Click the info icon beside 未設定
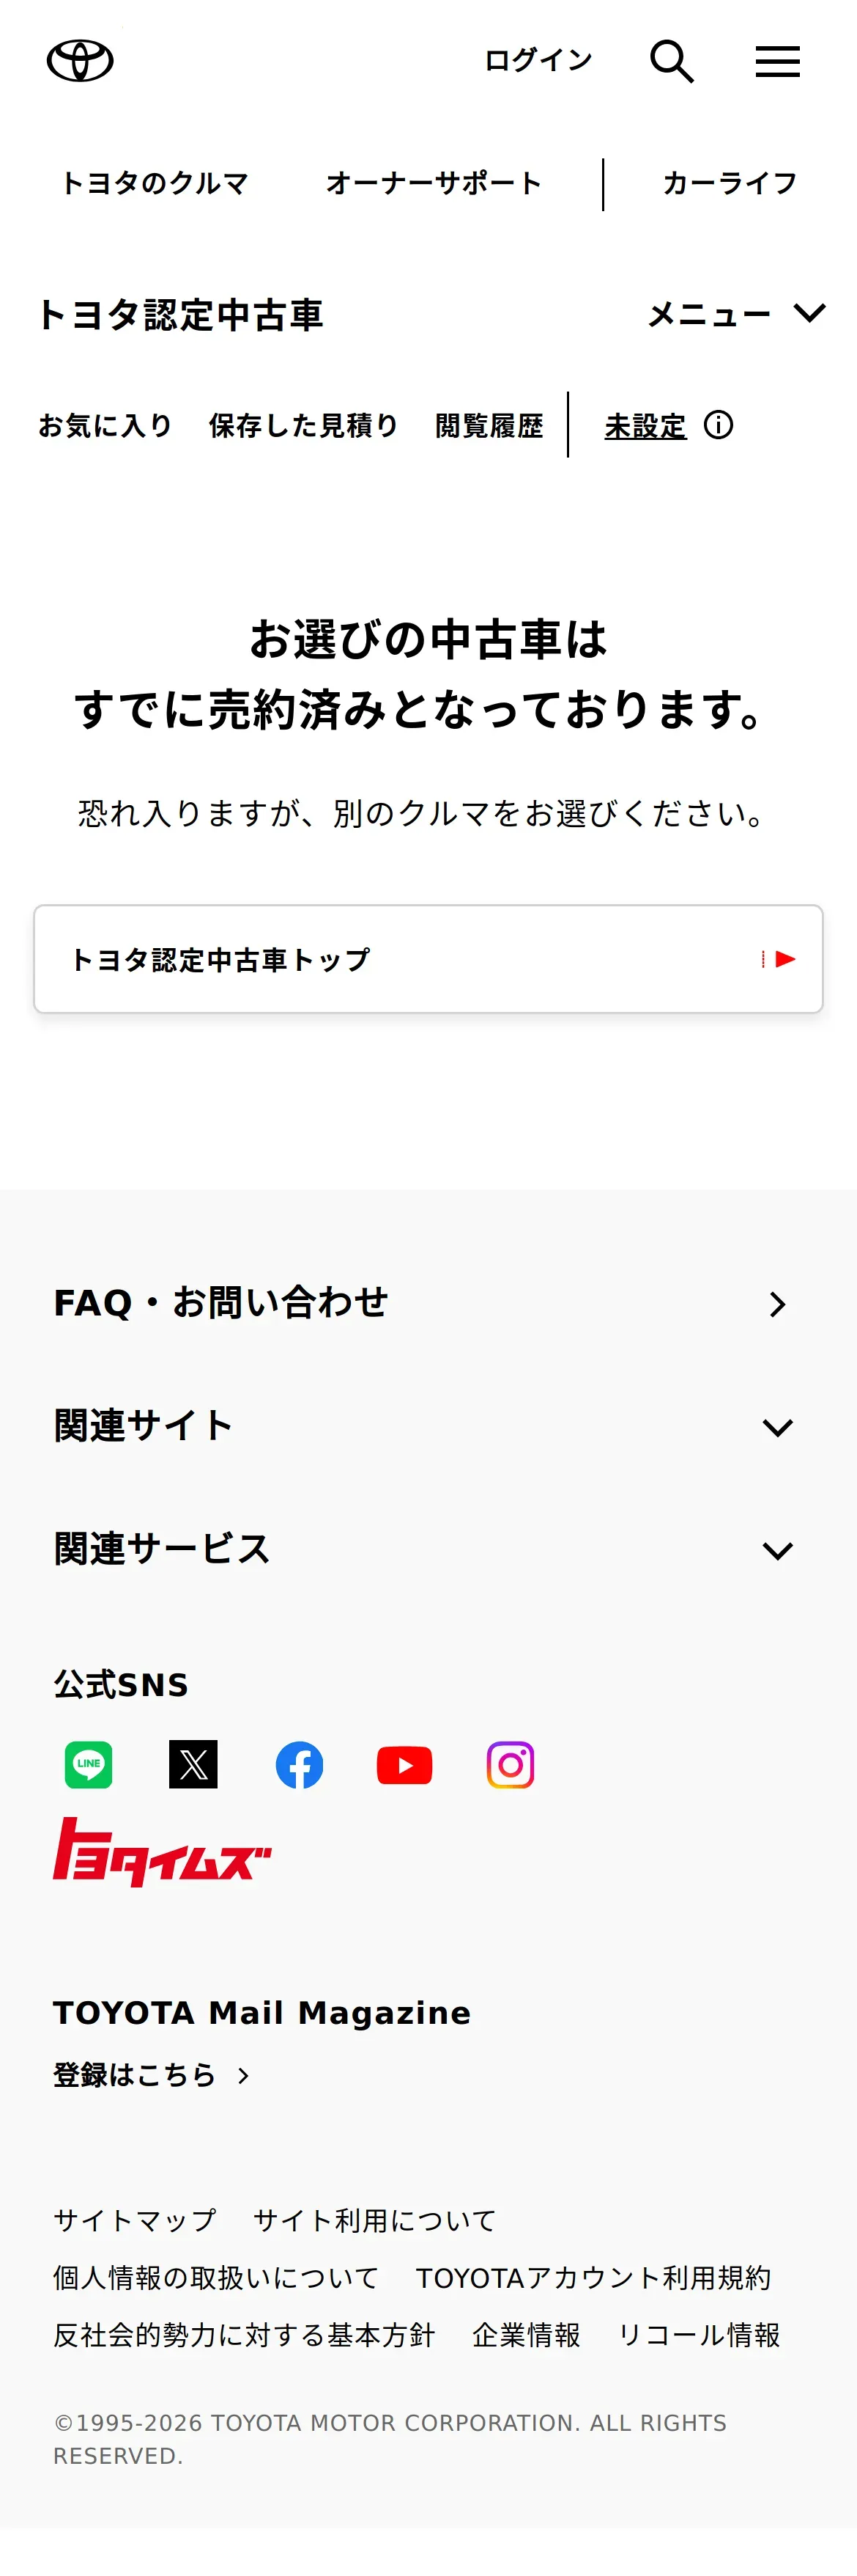 718,426
